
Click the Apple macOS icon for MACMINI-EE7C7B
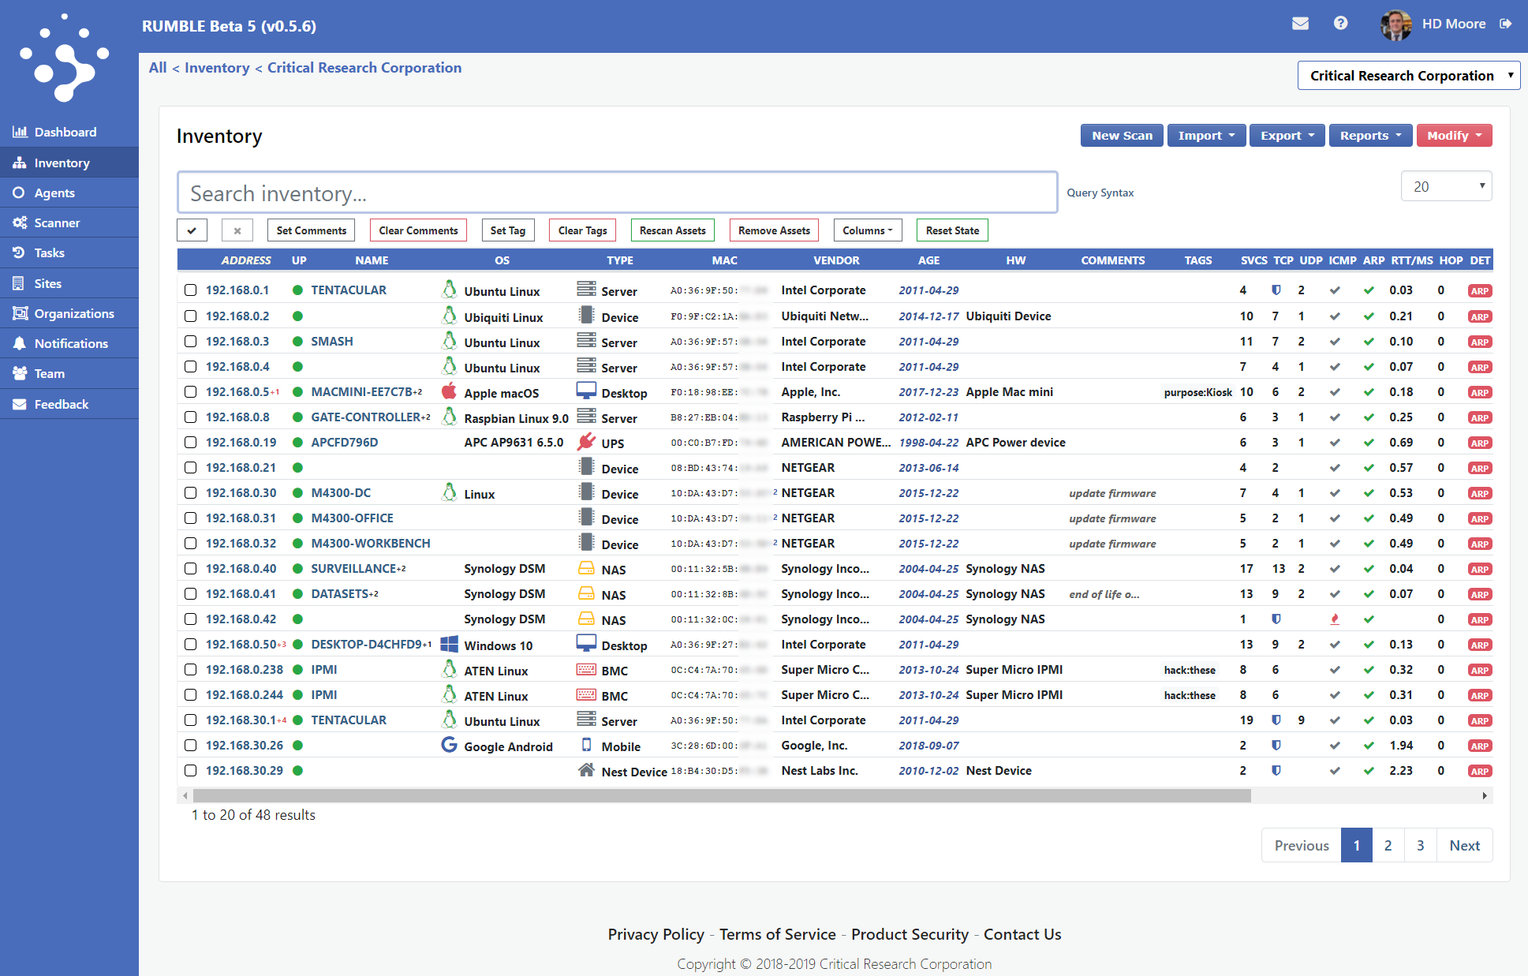click(x=449, y=391)
